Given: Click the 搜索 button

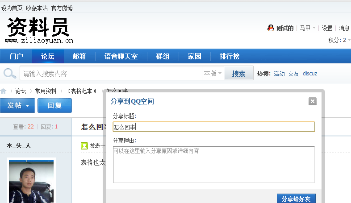Looking at the screenshot, I should click(x=238, y=73).
